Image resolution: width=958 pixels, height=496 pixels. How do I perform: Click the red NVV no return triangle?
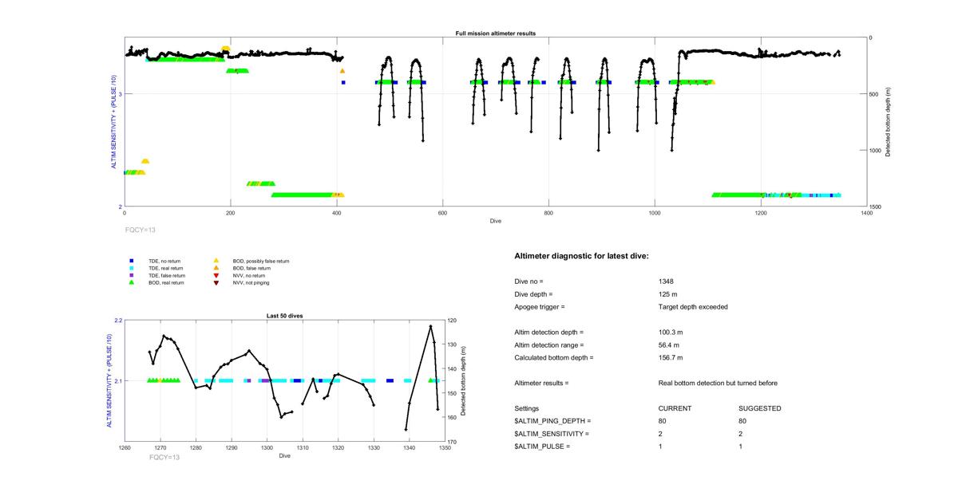pos(216,275)
